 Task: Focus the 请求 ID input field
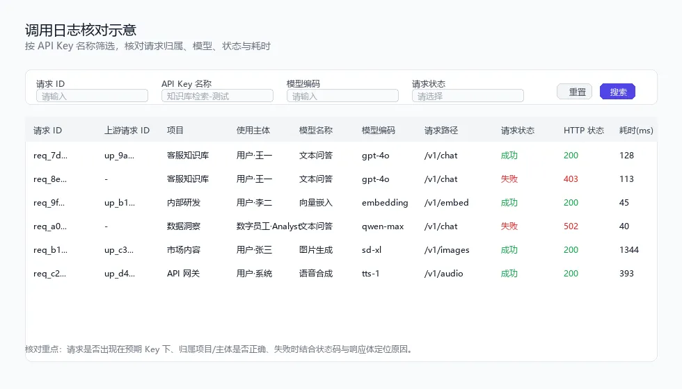pyautogui.click(x=92, y=96)
